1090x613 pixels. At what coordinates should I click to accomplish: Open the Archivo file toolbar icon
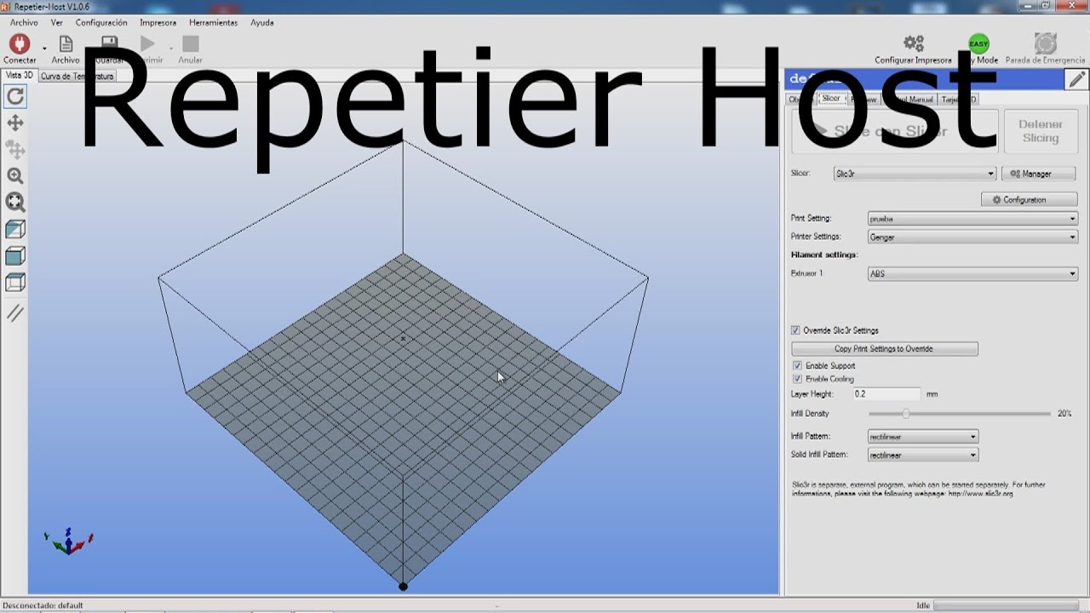click(x=66, y=44)
